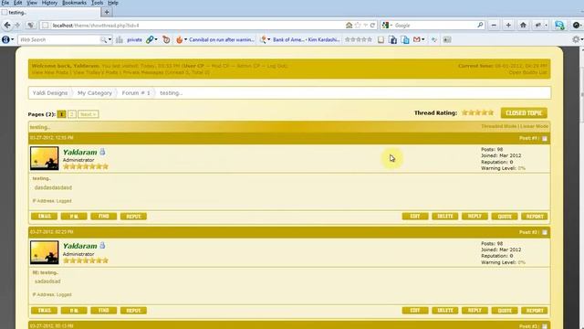The image size is (584, 329).
Task: Open the Bookmarks menu
Action: pyautogui.click(x=74, y=3)
